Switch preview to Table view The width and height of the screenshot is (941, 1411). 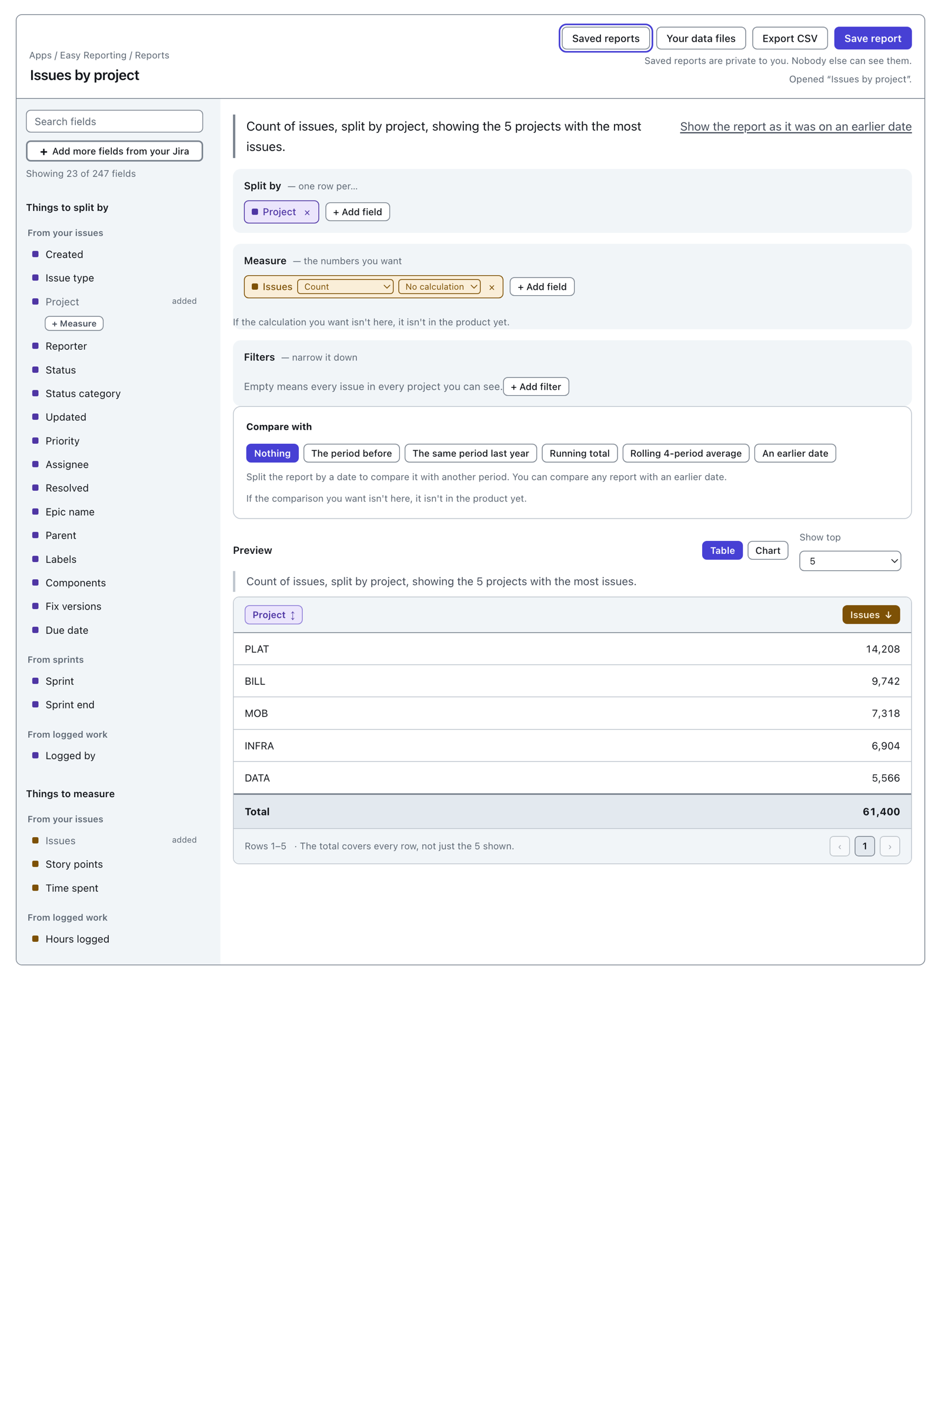point(722,550)
